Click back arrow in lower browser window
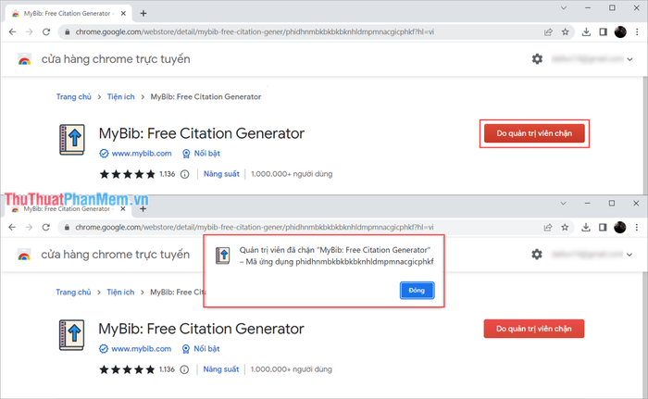This screenshot has height=399, width=648. tap(12, 227)
